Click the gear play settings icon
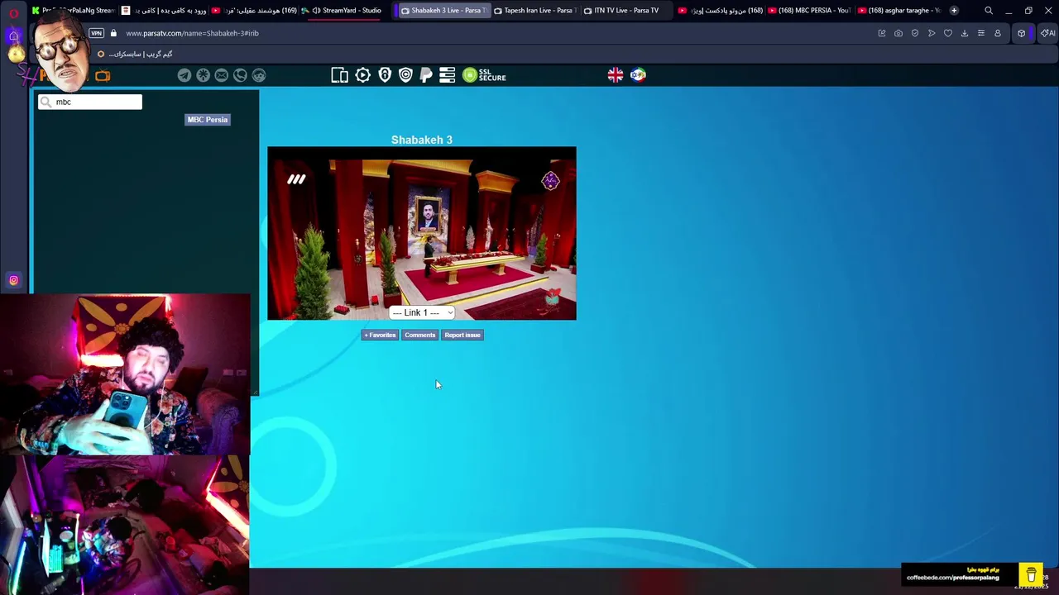Screen dimensions: 1059x595 click(363, 75)
